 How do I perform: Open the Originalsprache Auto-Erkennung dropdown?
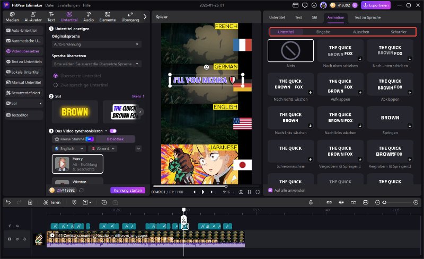click(96, 44)
